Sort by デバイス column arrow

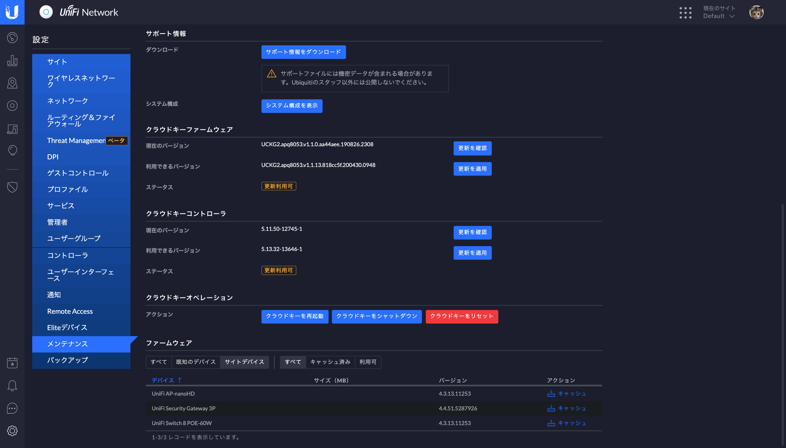[x=179, y=380]
